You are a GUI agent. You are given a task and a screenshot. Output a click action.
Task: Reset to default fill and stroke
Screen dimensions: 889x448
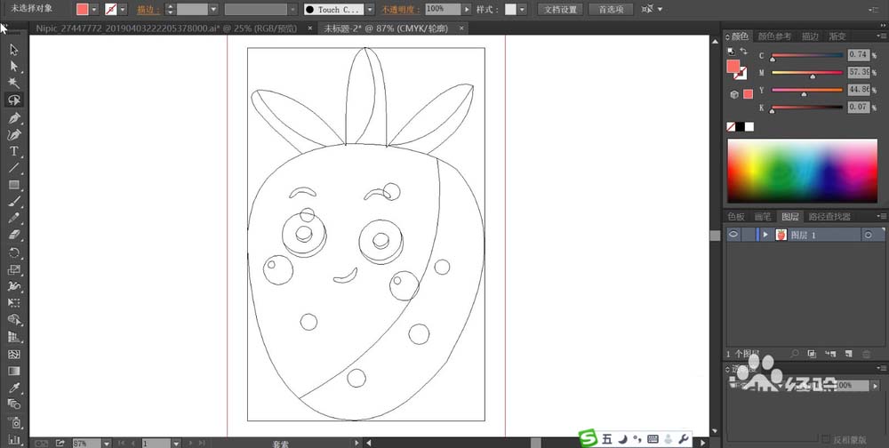(x=732, y=51)
